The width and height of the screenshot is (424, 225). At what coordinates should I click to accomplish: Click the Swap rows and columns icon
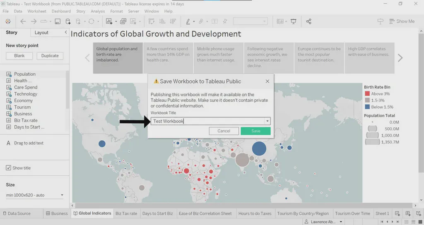(x=152, y=22)
